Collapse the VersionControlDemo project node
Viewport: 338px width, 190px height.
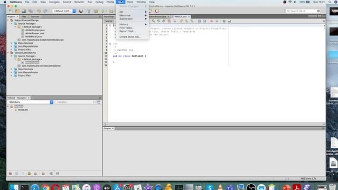click(x=8, y=53)
